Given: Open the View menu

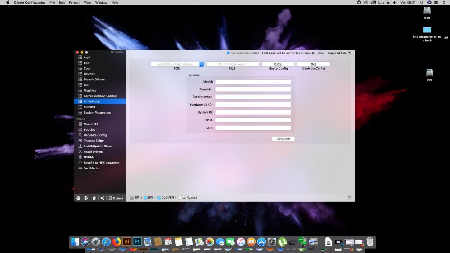Looking at the screenshot, I should (x=87, y=2).
